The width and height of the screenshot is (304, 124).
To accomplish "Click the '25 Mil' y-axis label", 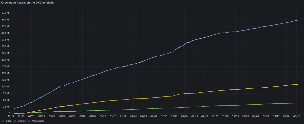I will (6, 107).
